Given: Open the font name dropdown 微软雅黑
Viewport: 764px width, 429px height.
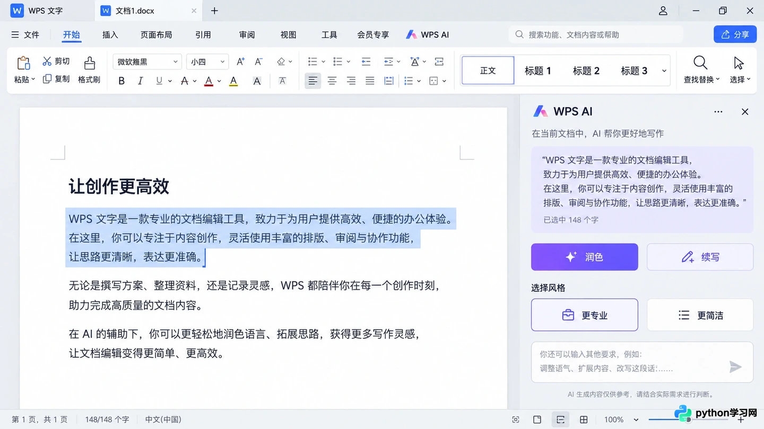Looking at the screenshot, I should tap(147, 61).
